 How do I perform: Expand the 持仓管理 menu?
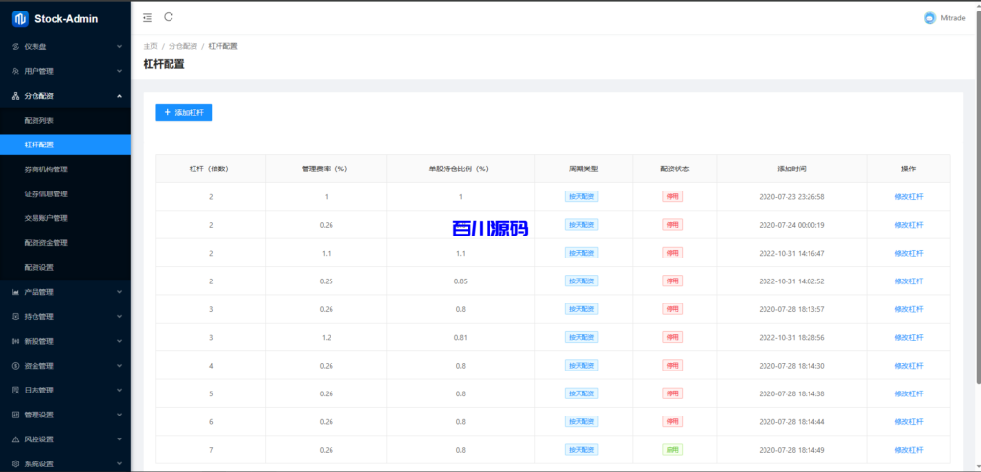coord(119,317)
